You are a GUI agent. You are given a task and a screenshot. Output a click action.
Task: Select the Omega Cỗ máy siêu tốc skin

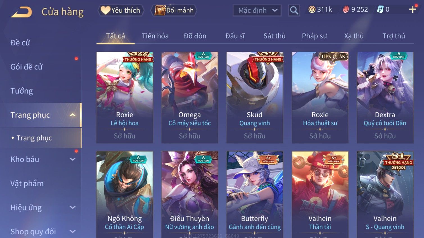coord(190,97)
